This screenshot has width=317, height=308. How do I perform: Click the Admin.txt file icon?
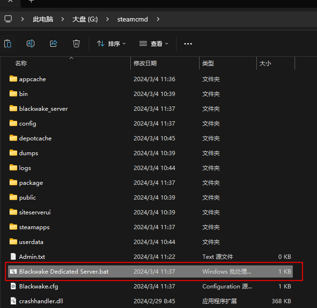click(13, 256)
